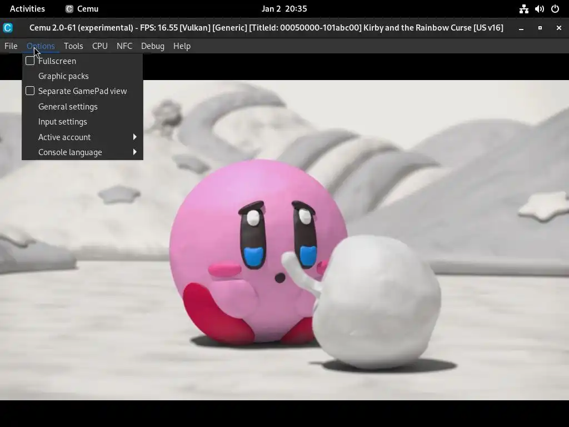Open Input settings from Options menu

click(82, 122)
